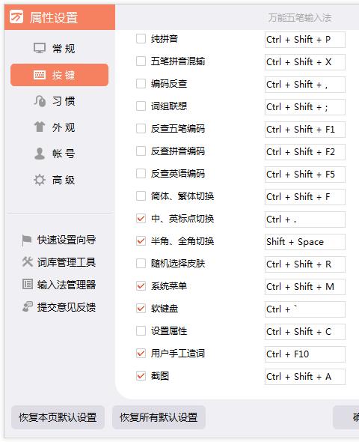Enable the 纯拼音 checkbox
The height and width of the screenshot is (442, 359).
(141, 39)
